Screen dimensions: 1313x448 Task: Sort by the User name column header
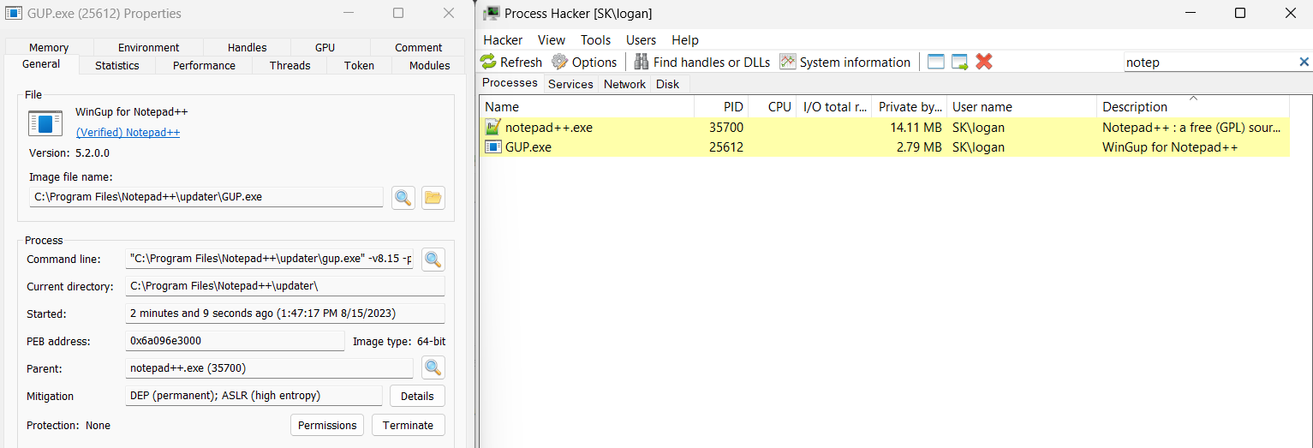pos(1022,107)
